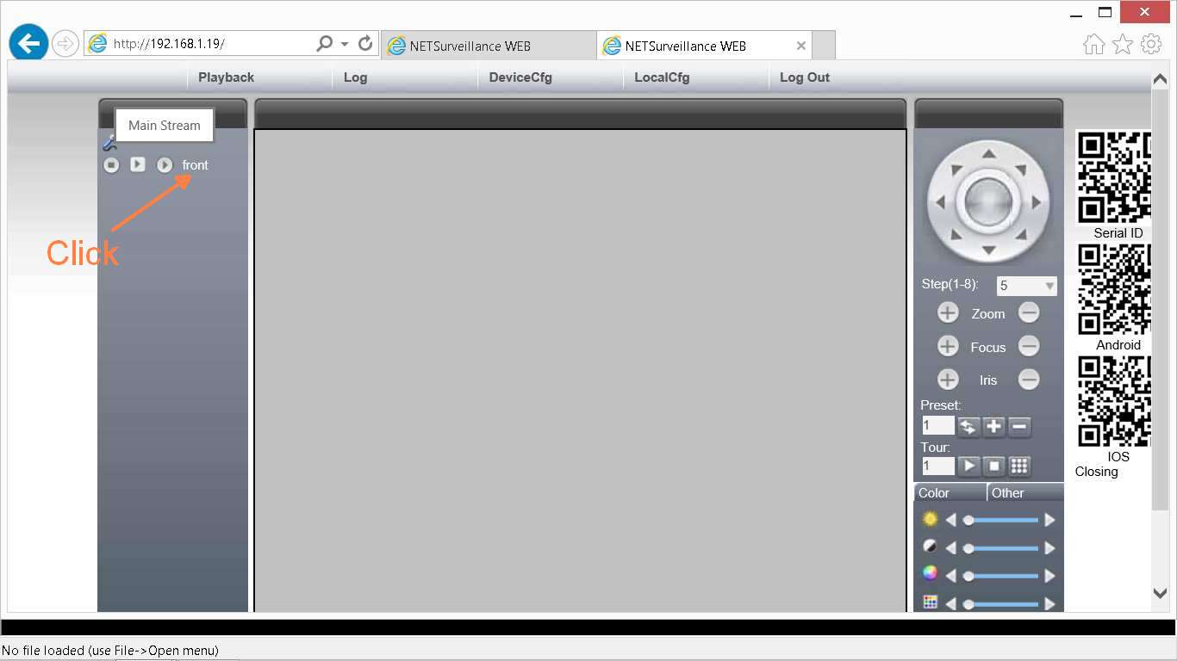Open the browser home icon
The height and width of the screenshot is (661, 1177).
point(1093,44)
